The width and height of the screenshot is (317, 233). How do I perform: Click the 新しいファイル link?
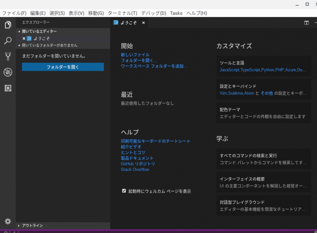(135, 55)
